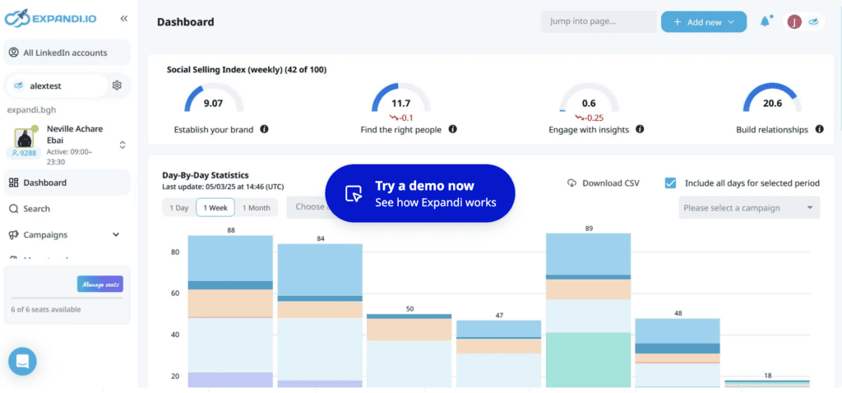Select the 1 Day range option
Screen dimensions: 842x393
point(178,208)
